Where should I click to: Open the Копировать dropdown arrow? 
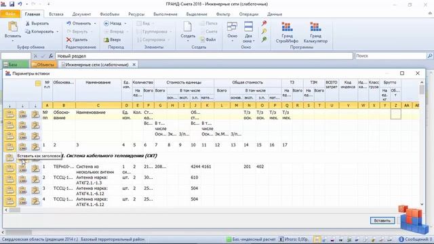pos(57,32)
